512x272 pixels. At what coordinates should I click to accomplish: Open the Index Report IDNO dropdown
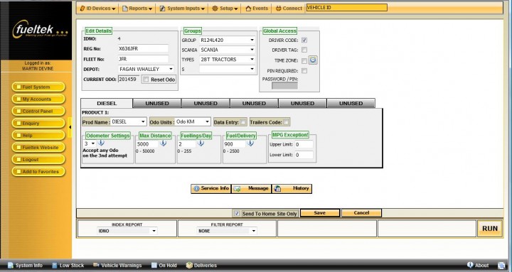(x=127, y=231)
